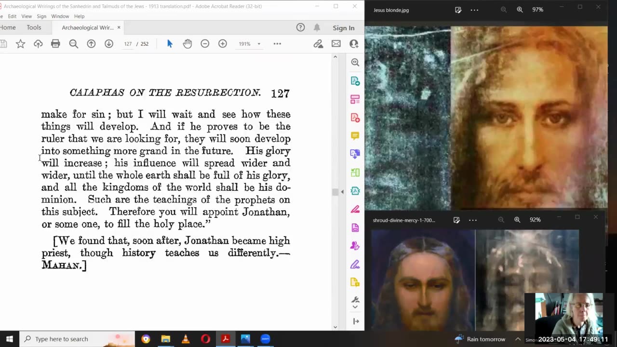Viewport: 617px width, 347px height.
Task: Open the yellow page tool in right pane
Action: pos(355,282)
